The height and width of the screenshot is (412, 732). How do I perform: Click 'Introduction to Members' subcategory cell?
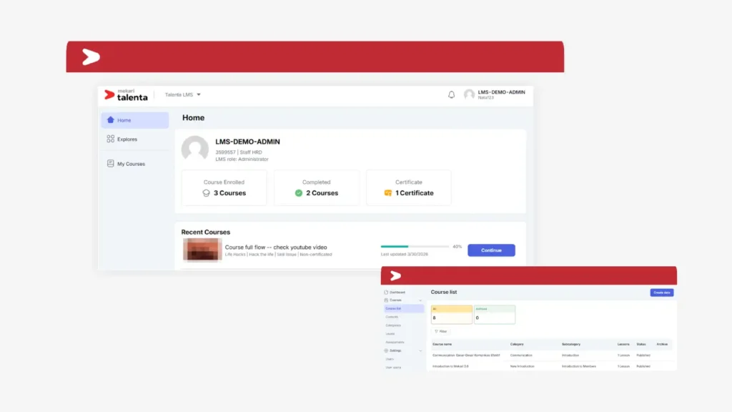pos(579,366)
